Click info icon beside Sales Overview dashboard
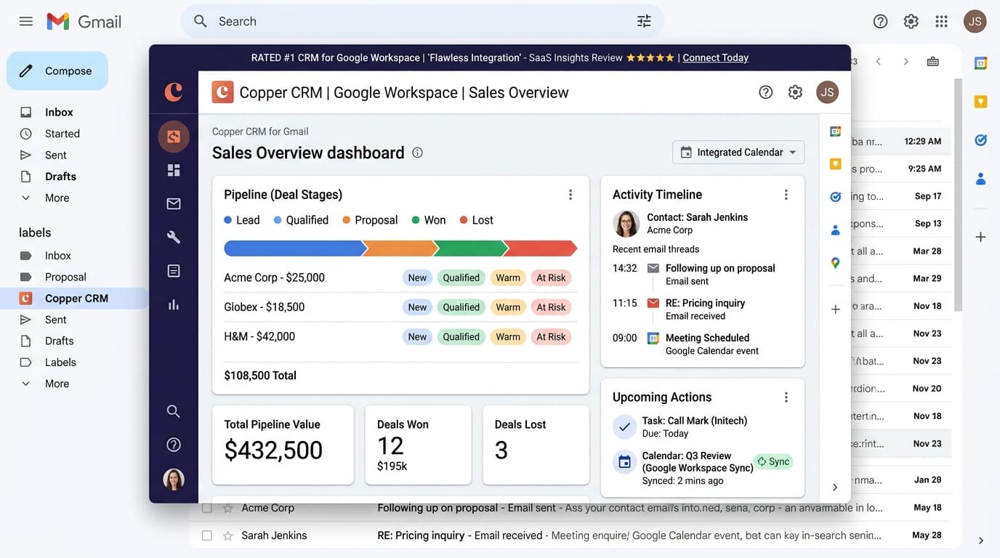The width and height of the screenshot is (1000, 558). click(x=417, y=153)
